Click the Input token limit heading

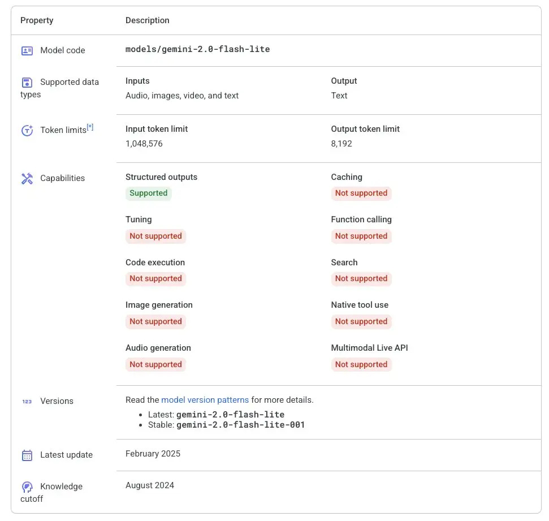click(x=157, y=129)
